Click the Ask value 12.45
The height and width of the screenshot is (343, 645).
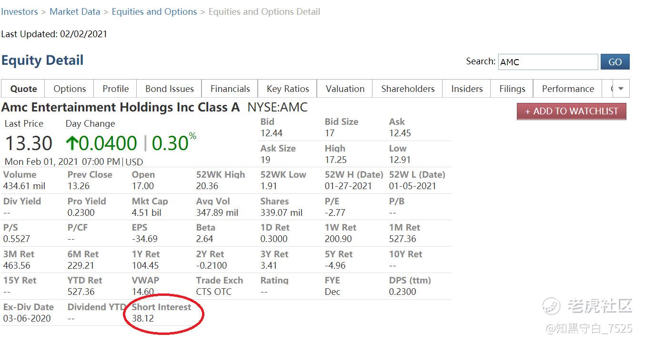(x=400, y=133)
